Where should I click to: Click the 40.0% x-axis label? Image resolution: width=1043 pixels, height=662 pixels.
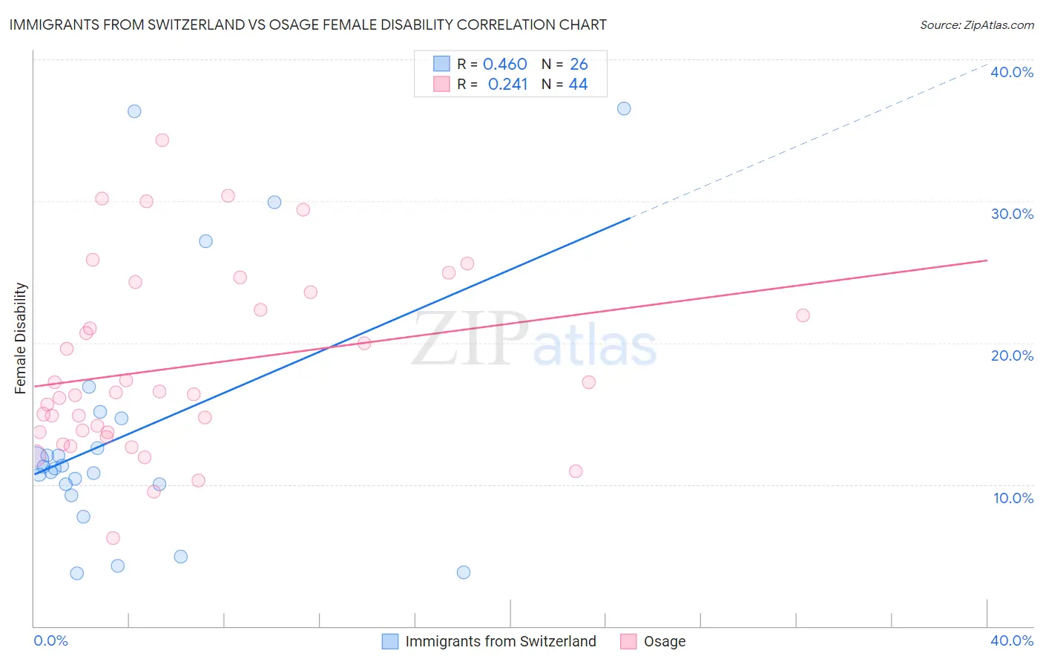point(1012,640)
